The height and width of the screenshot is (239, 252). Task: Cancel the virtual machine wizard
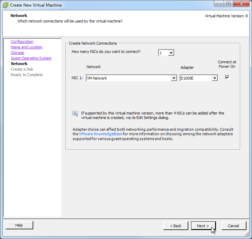tap(234, 226)
